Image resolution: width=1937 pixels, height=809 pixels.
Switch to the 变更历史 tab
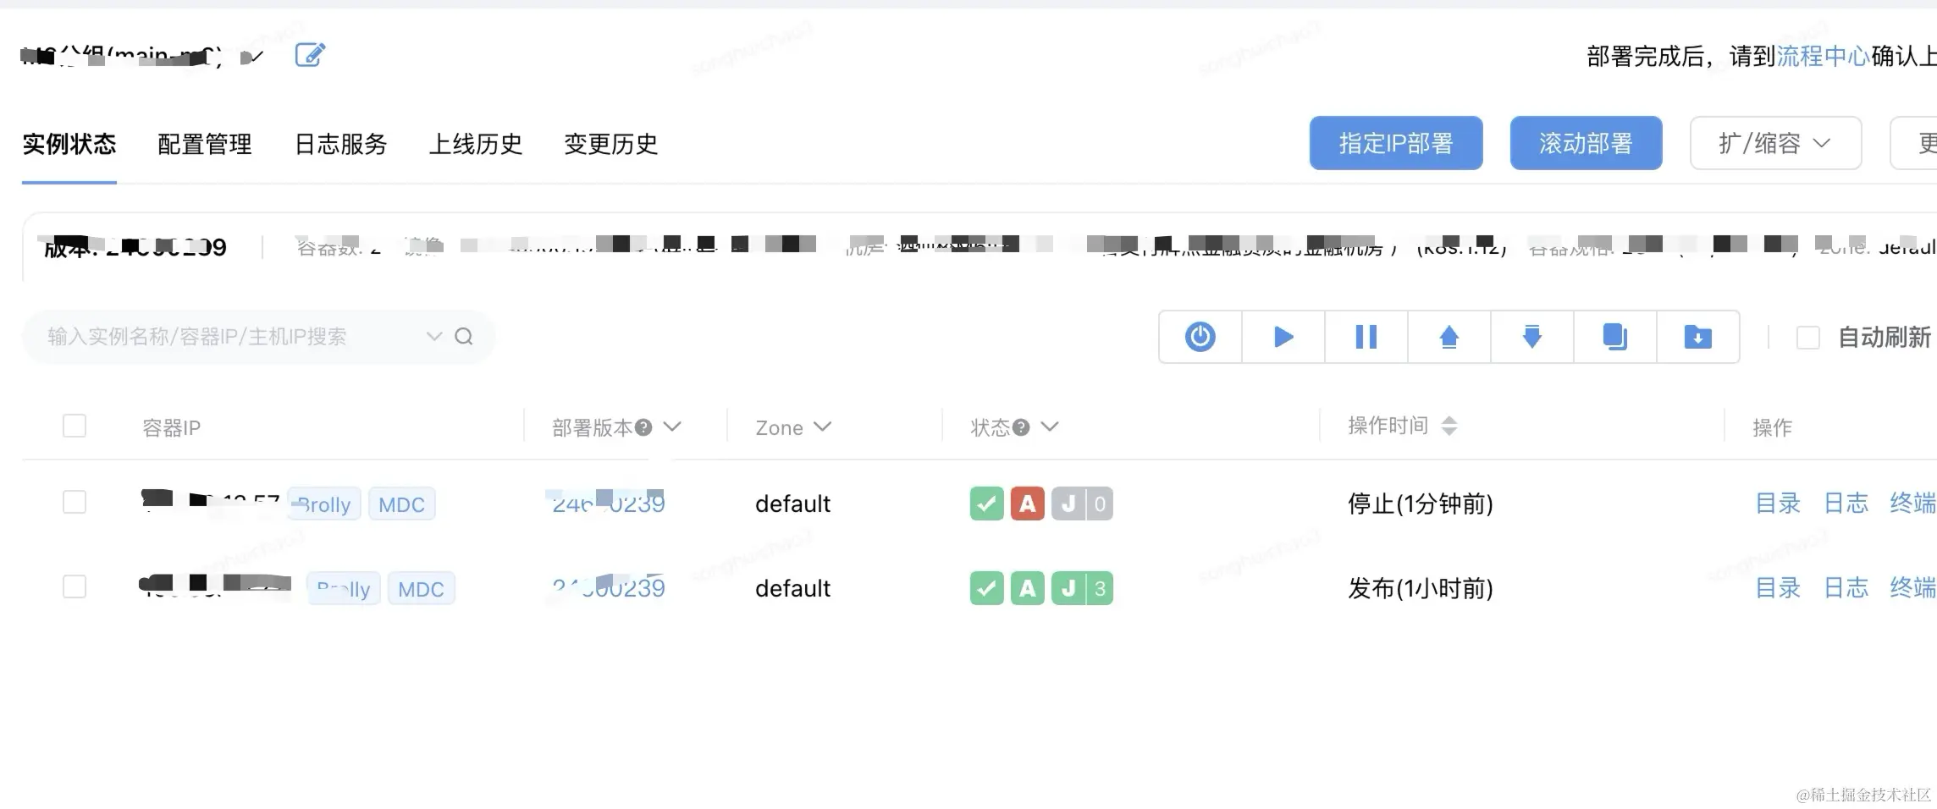(611, 144)
